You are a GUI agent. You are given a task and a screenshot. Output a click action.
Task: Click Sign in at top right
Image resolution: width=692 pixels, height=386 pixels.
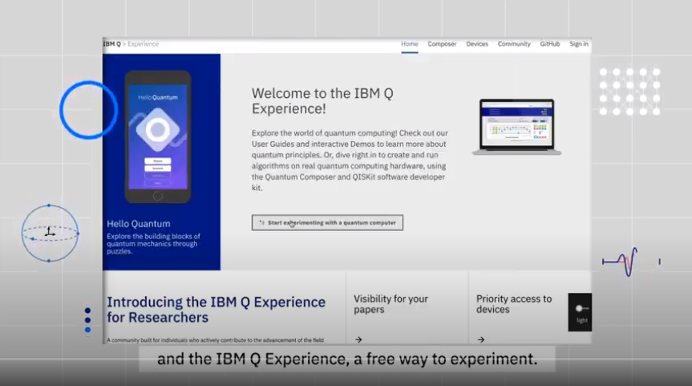click(579, 44)
